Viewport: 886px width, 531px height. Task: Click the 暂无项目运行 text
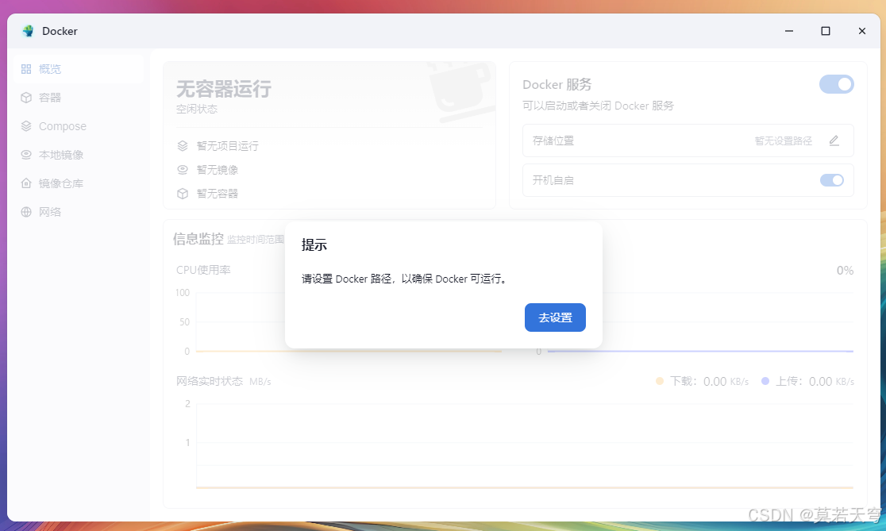pyautogui.click(x=228, y=146)
